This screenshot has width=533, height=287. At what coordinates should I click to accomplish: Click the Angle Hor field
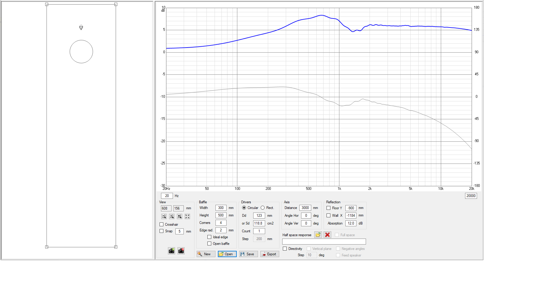[306, 216]
